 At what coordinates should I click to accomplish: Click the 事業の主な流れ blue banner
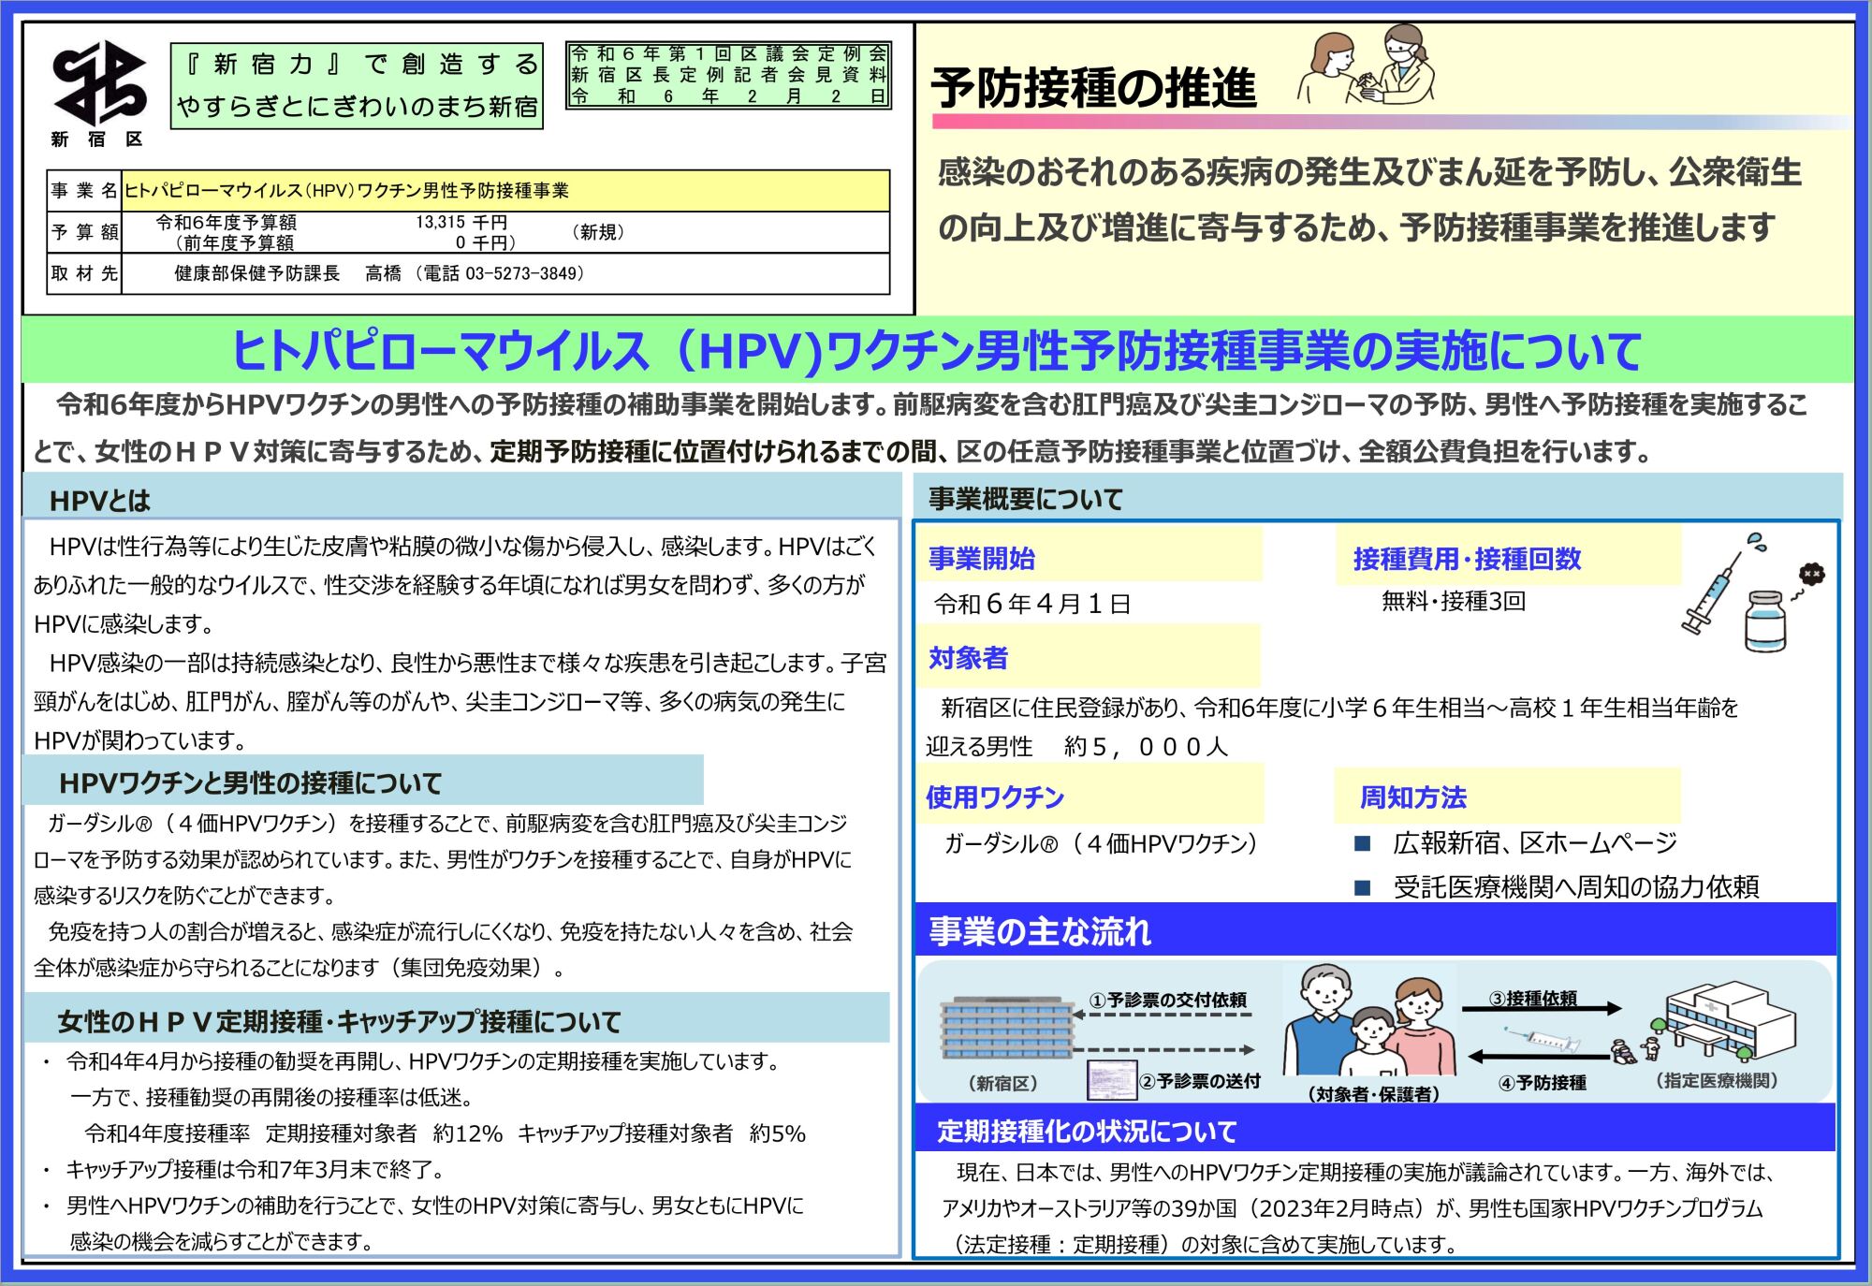1039,931
